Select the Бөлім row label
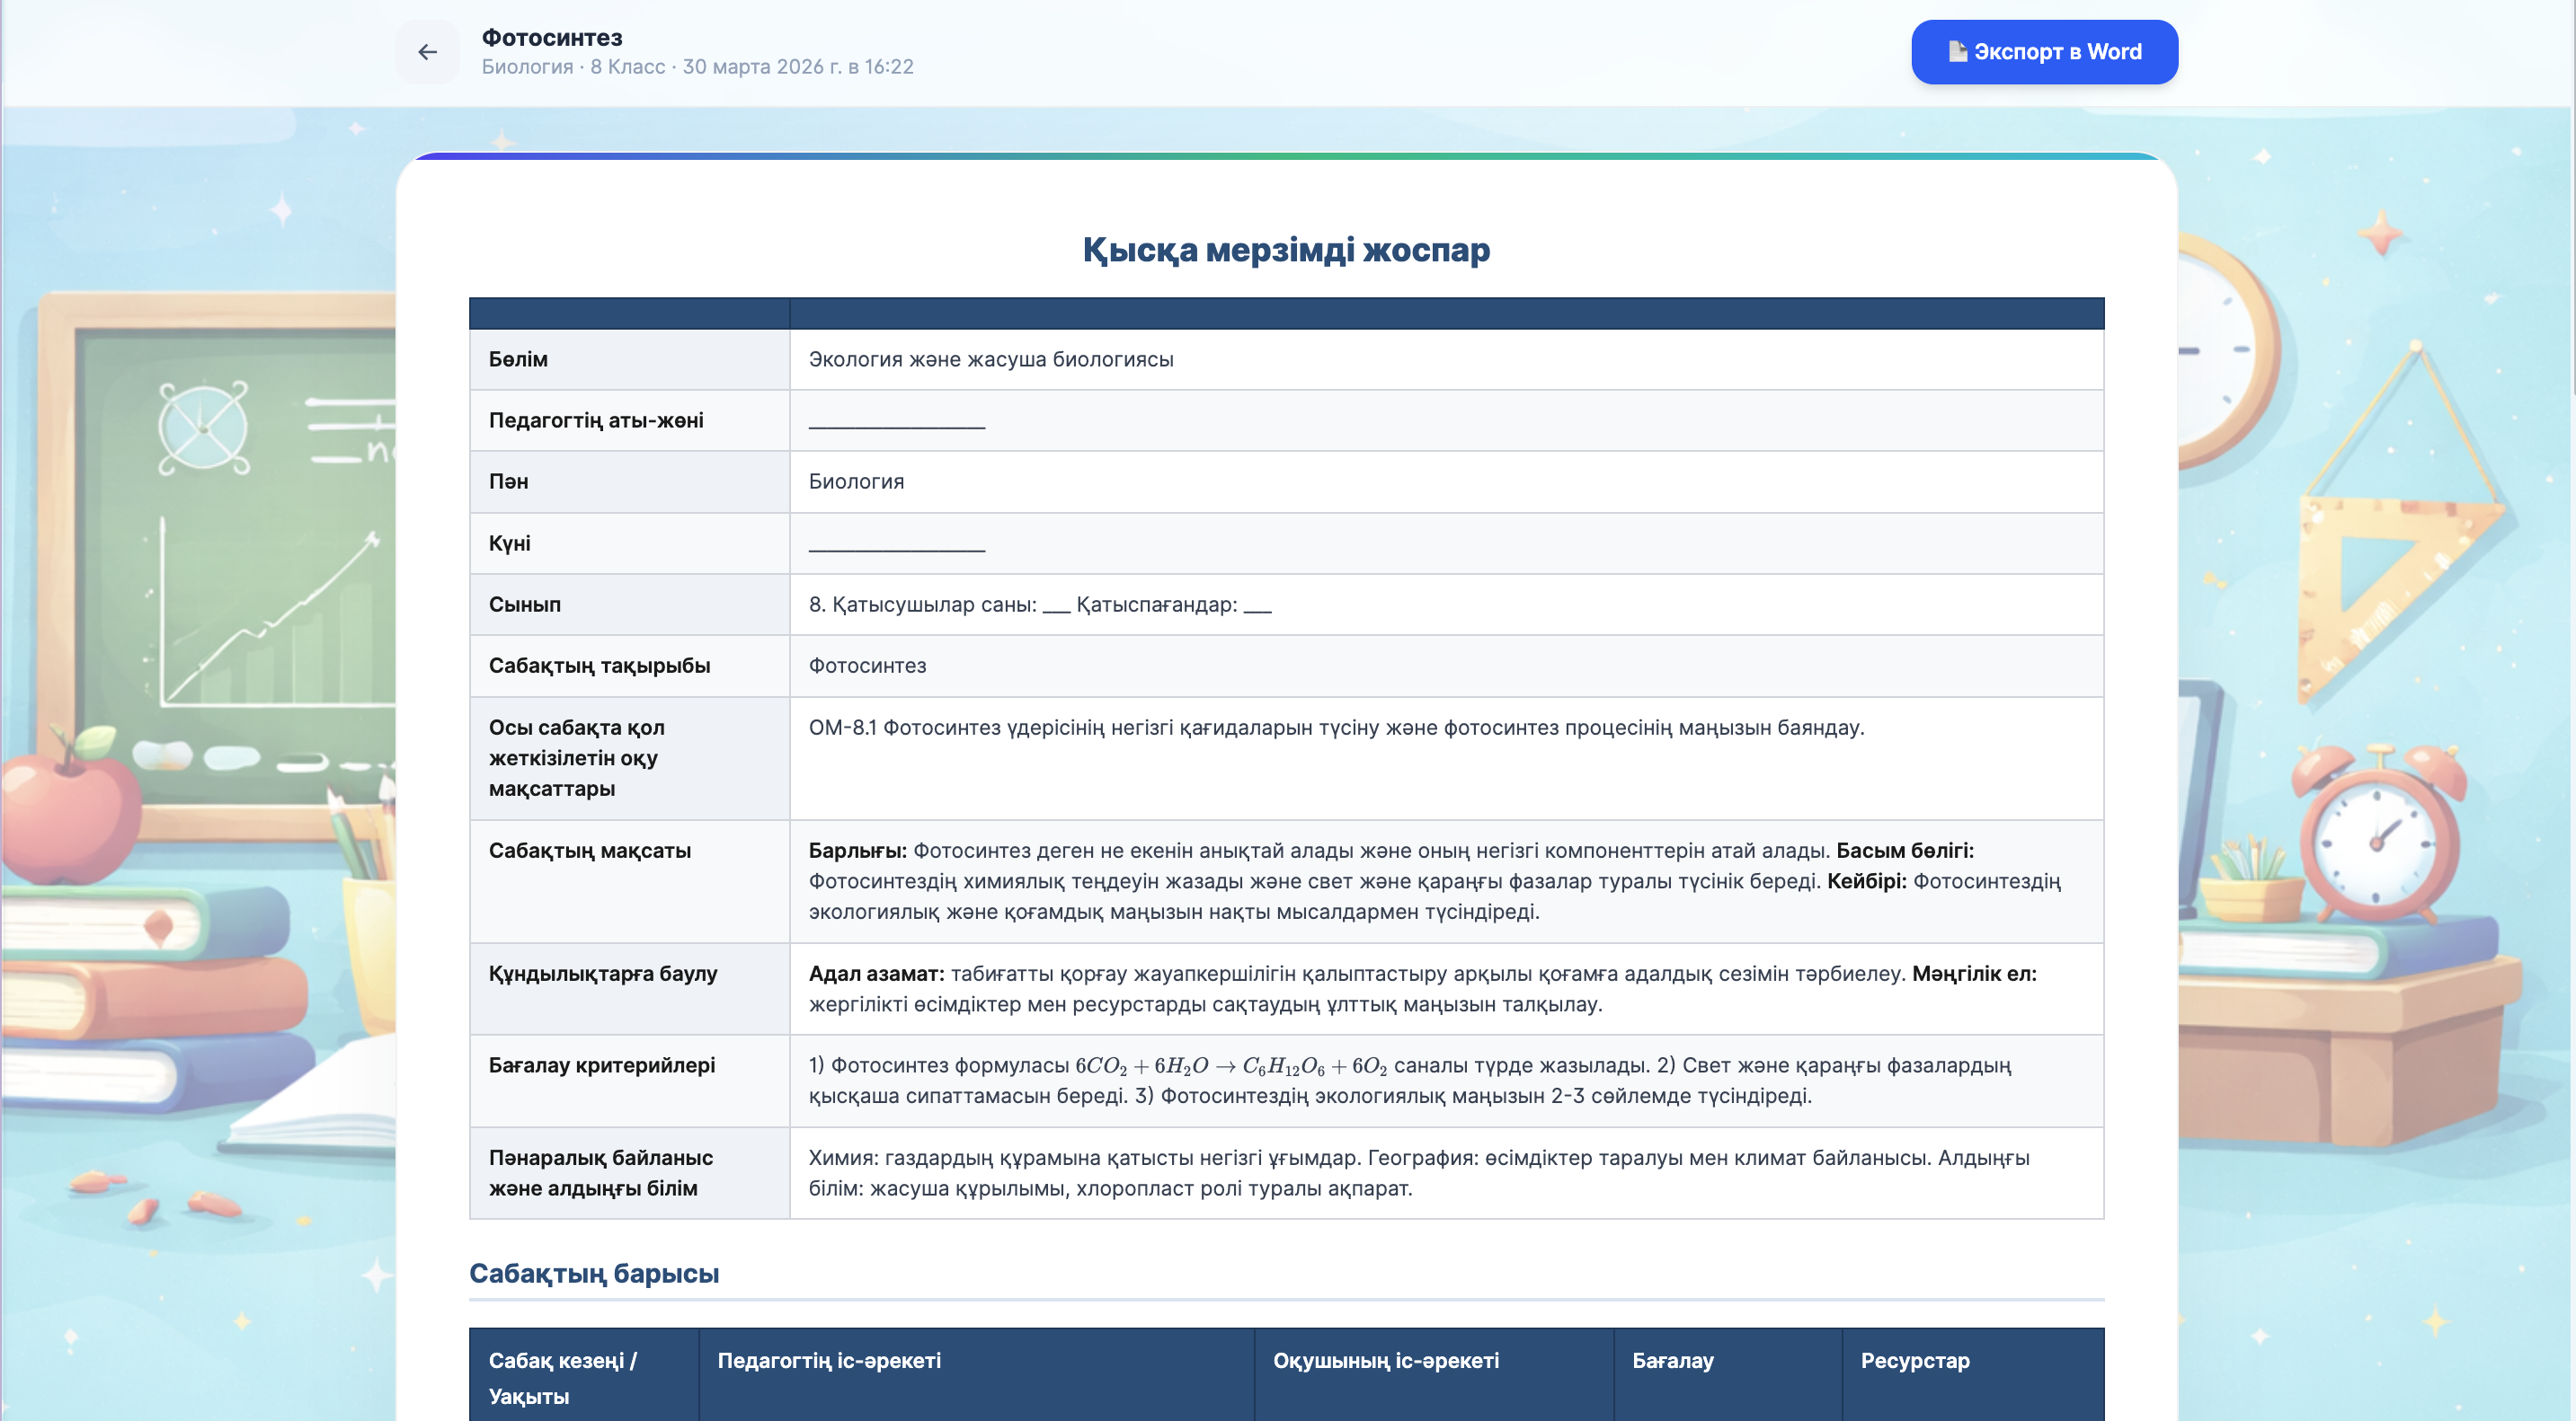Image resolution: width=2576 pixels, height=1421 pixels. tap(518, 358)
